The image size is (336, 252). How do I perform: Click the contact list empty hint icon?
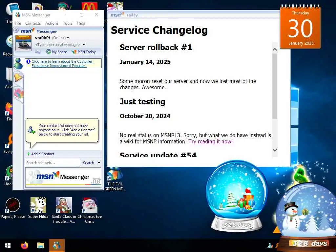click(31, 130)
